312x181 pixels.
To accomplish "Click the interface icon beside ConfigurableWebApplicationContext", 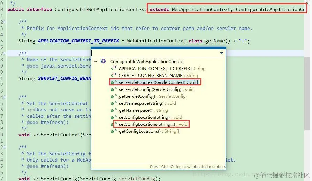I will point(103,61).
